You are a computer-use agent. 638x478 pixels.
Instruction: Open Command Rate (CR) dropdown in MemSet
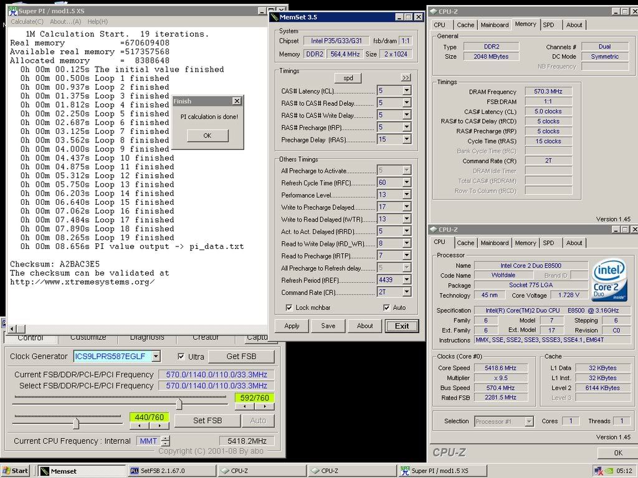[406, 292]
